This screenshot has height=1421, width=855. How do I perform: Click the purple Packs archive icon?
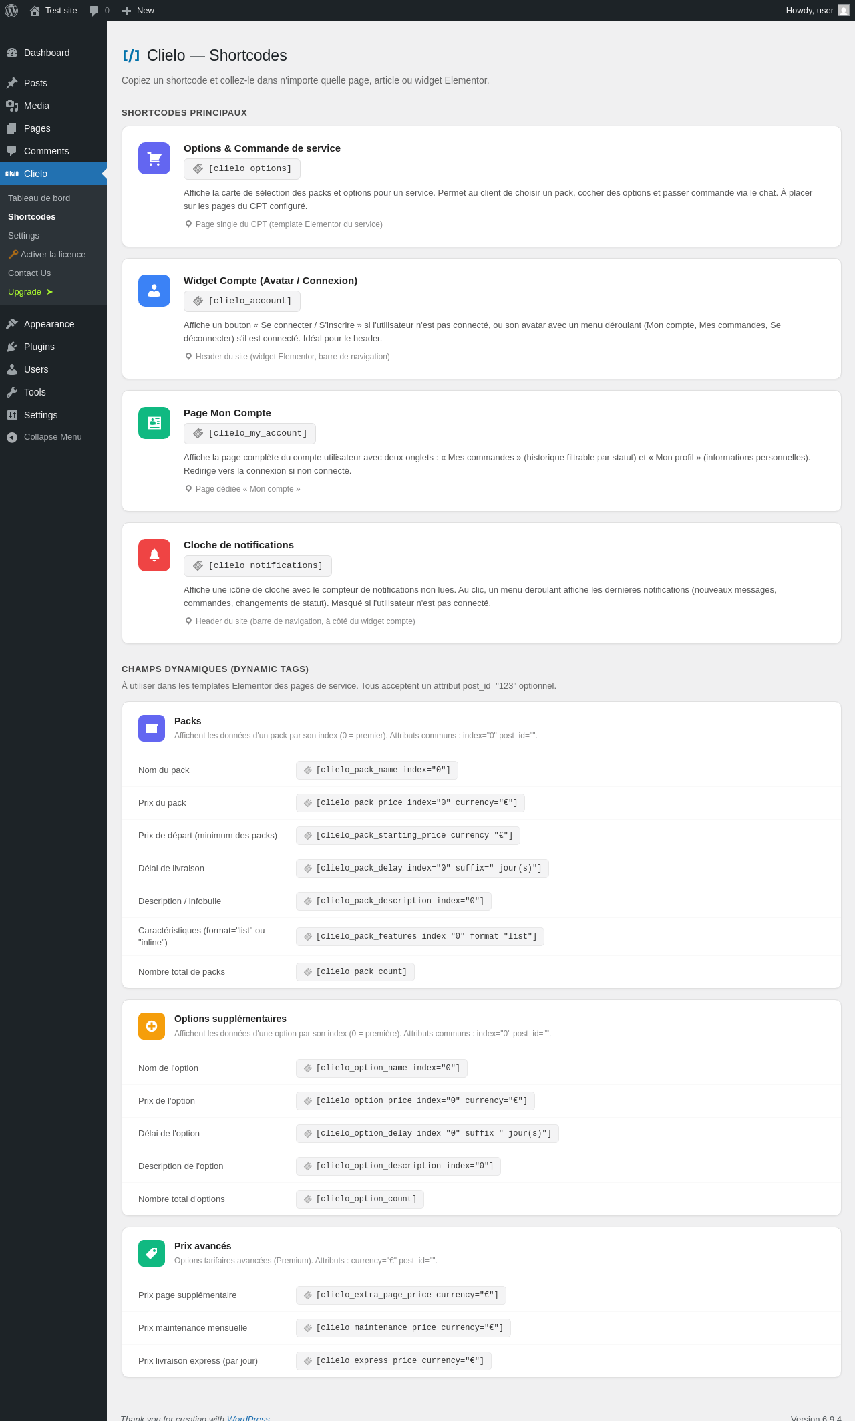pos(152,728)
